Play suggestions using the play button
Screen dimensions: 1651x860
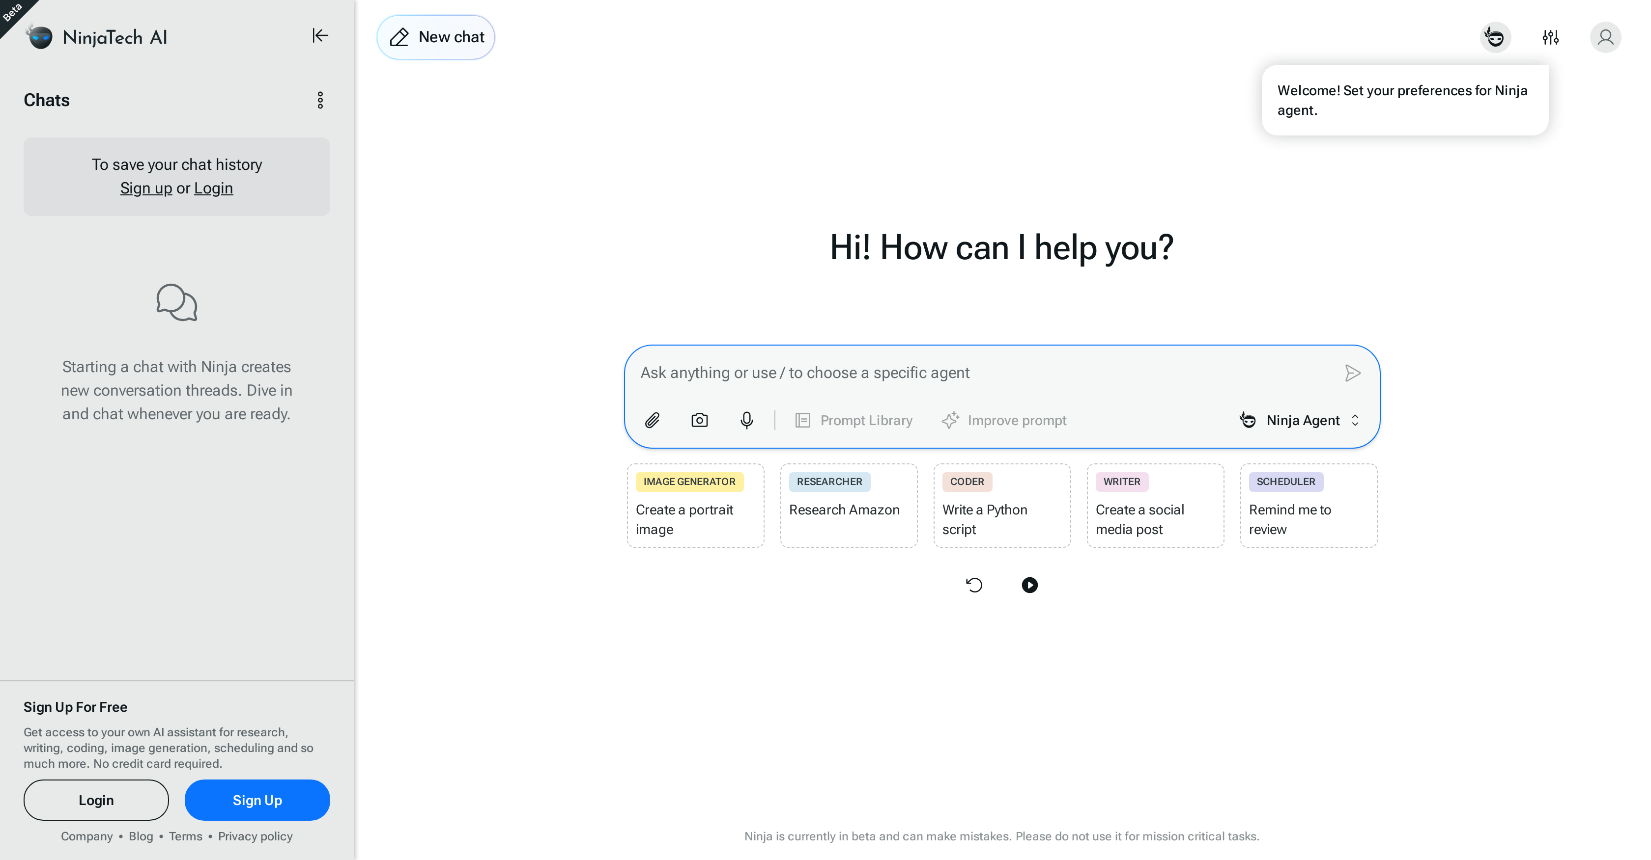click(1029, 585)
